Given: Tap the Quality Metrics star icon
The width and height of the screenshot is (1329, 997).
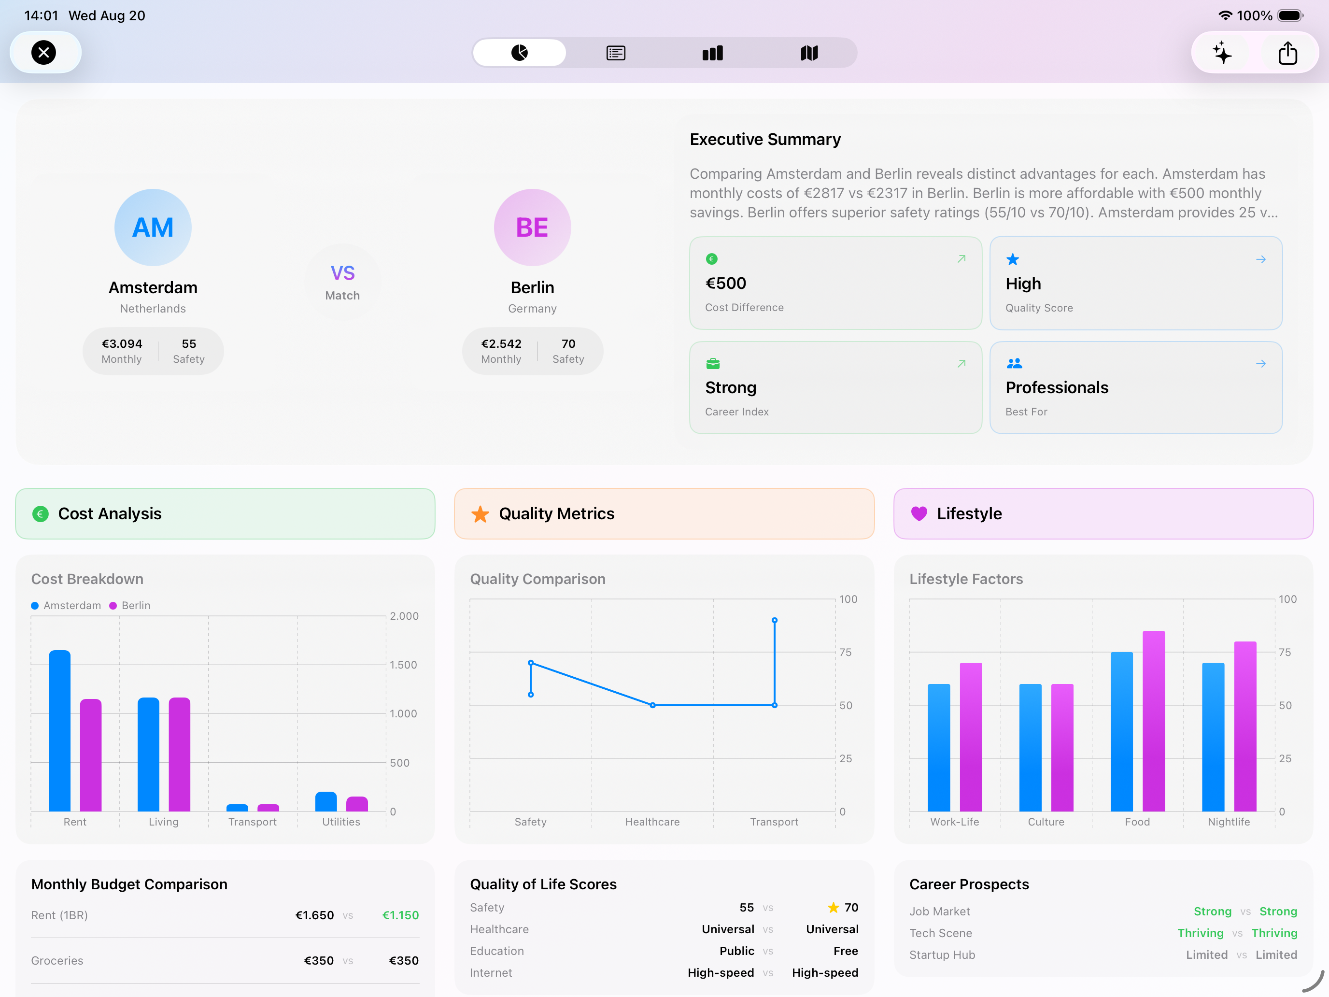Looking at the screenshot, I should click(x=480, y=514).
